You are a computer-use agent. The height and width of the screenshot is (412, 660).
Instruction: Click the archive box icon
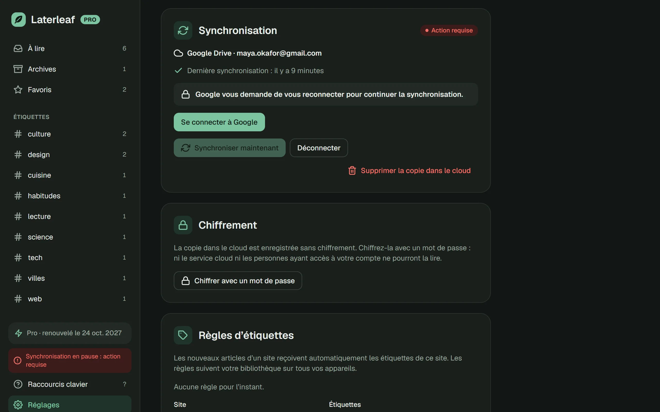click(18, 69)
